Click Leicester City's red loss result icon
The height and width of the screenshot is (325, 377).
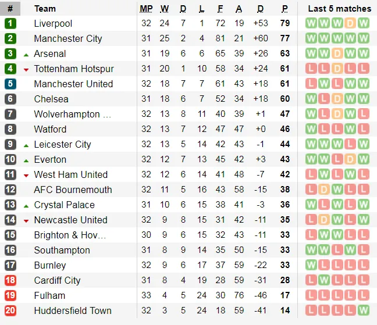tap(350, 145)
